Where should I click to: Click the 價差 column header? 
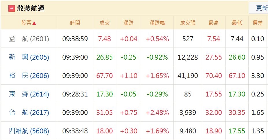[258, 23]
